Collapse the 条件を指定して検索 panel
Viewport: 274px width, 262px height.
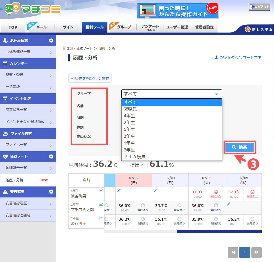[x=90, y=78]
